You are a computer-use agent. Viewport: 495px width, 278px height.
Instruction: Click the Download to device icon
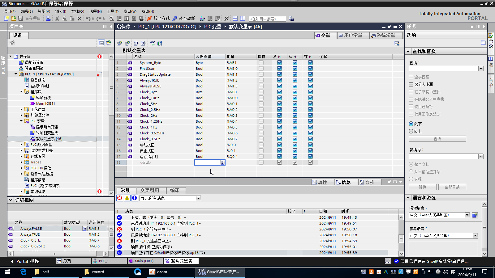tap(119, 19)
